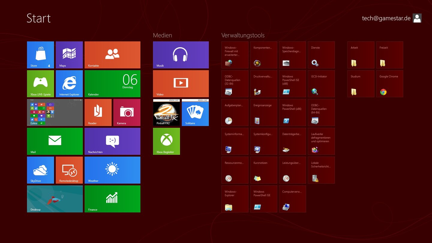Open the Fotos tile
The width and height of the screenshot is (432, 243).
55,112
